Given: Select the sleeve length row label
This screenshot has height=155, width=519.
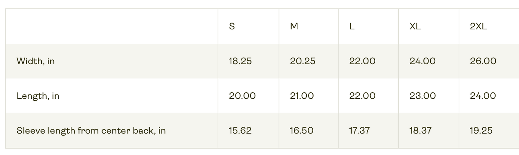Looking at the screenshot, I should click(91, 131).
